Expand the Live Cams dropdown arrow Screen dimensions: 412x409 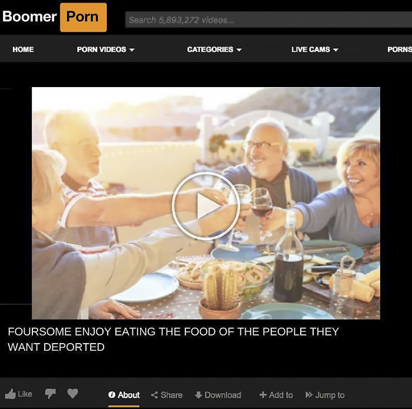coord(335,49)
